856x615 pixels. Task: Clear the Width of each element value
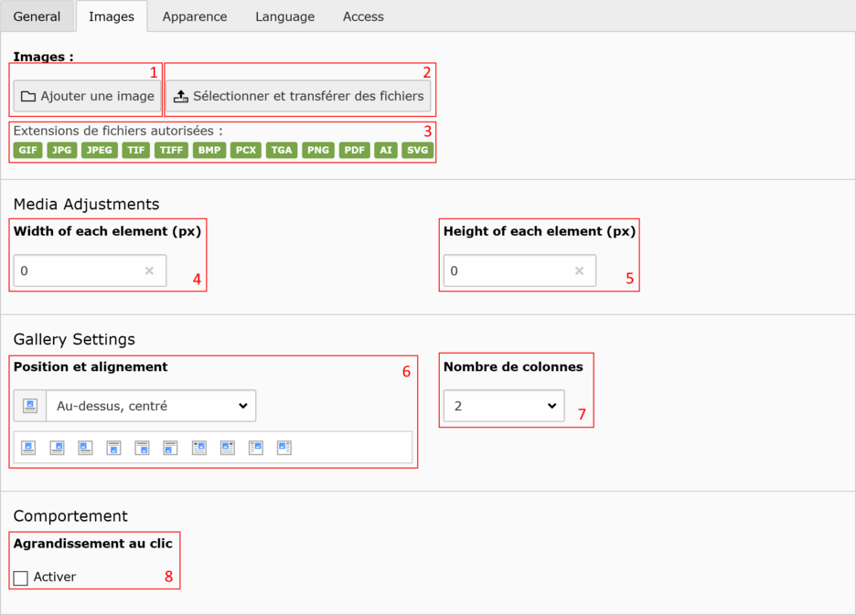[149, 271]
